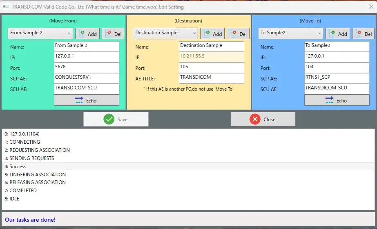Click the Echo arrow icon in Move From panel
This screenshot has height=229, width=377.
[79, 100]
